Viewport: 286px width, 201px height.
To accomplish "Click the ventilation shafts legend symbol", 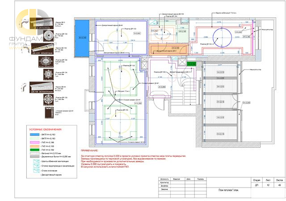I will tap(36, 161).
